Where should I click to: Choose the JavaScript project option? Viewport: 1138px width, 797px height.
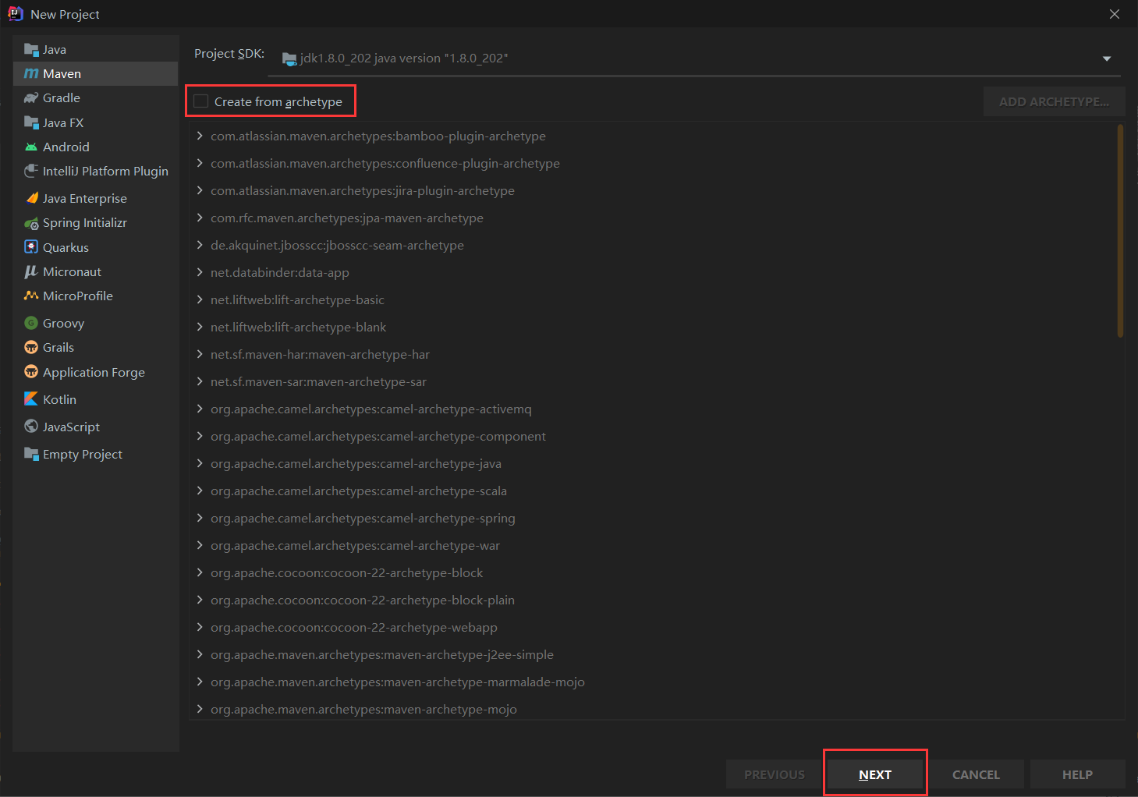pos(70,427)
